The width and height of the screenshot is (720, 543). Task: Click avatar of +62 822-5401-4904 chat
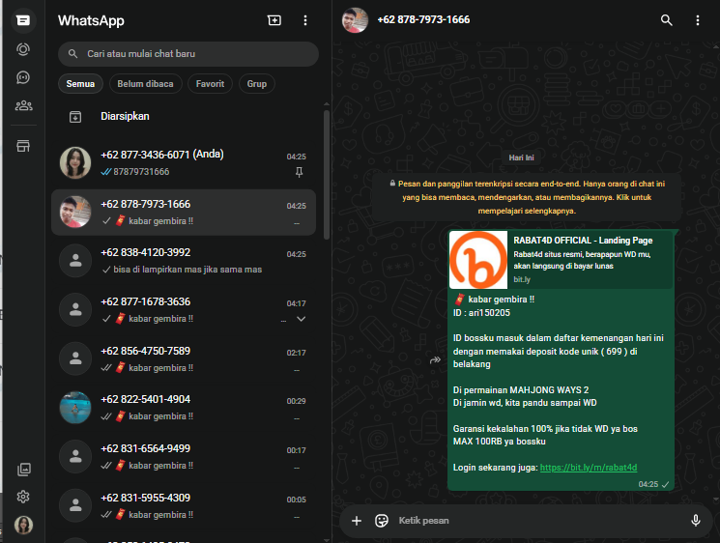(75, 408)
